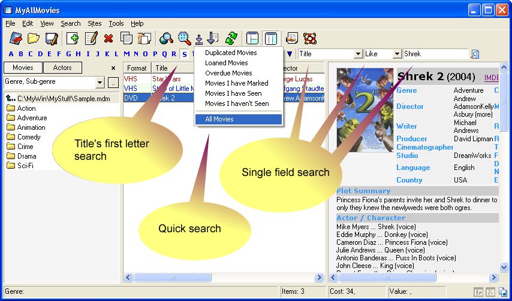This screenshot has height=301, width=512.
Task: Open the Edit menu
Action: [x=28, y=23]
